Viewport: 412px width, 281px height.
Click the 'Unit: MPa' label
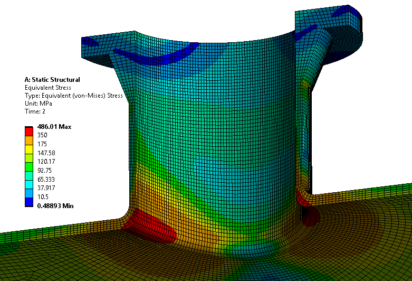pyautogui.click(x=39, y=104)
